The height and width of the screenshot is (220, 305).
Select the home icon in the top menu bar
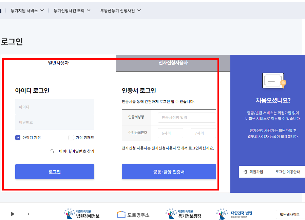[1, 10]
